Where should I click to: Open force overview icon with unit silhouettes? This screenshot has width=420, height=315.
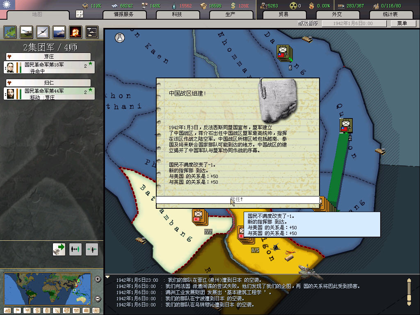(x=92, y=32)
